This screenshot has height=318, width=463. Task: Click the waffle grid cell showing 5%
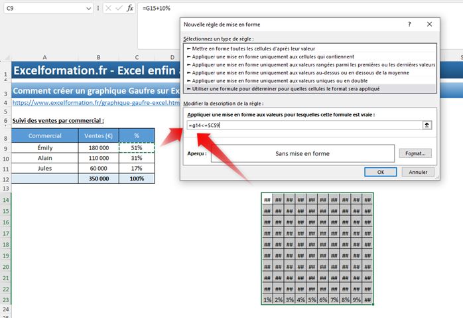pos(312,299)
